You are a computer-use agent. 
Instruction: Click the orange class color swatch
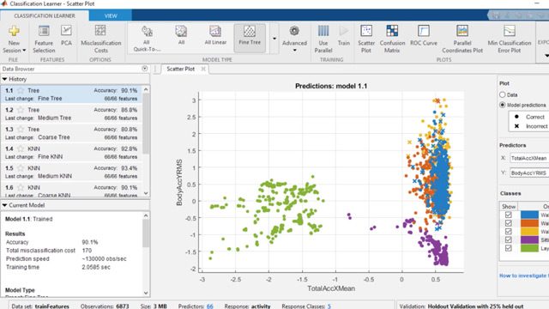click(529, 223)
